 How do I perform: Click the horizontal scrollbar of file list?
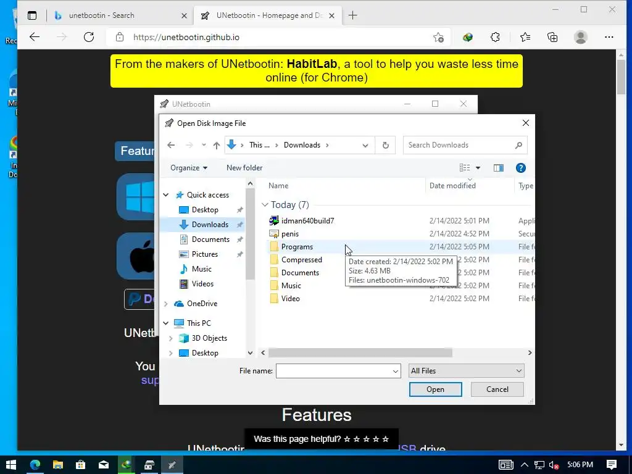(x=360, y=353)
